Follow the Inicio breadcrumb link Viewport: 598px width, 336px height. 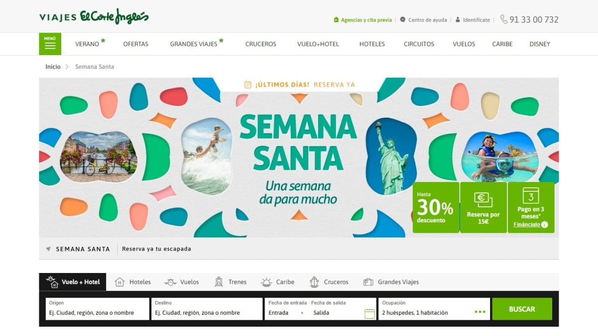tap(53, 67)
